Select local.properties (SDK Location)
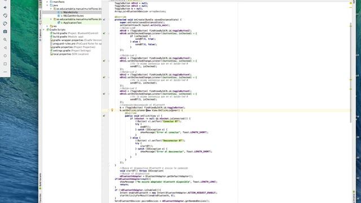 pyautogui.click(x=71, y=54)
